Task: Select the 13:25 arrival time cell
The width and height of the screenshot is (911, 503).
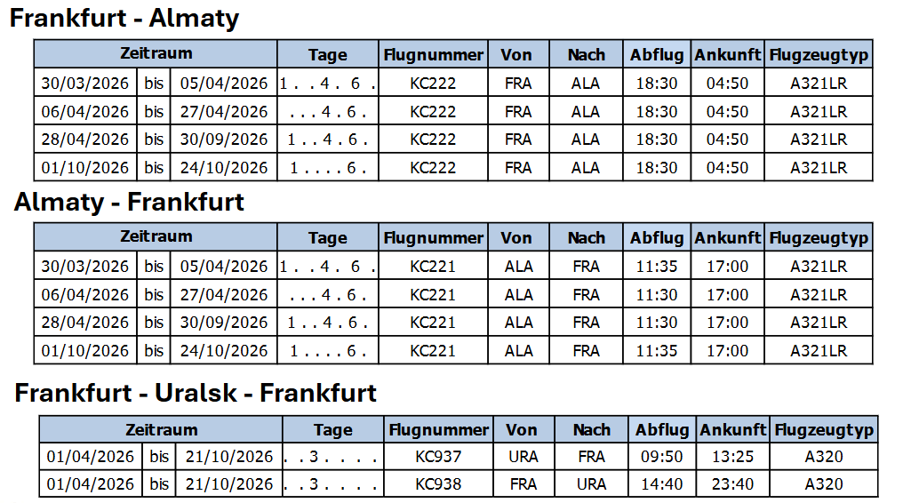Action: tap(732, 457)
